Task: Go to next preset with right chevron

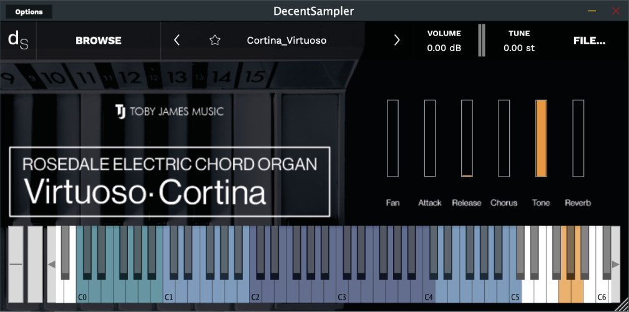Action: 397,40
